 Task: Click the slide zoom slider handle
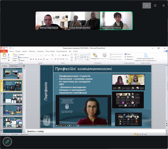(x=154, y=134)
